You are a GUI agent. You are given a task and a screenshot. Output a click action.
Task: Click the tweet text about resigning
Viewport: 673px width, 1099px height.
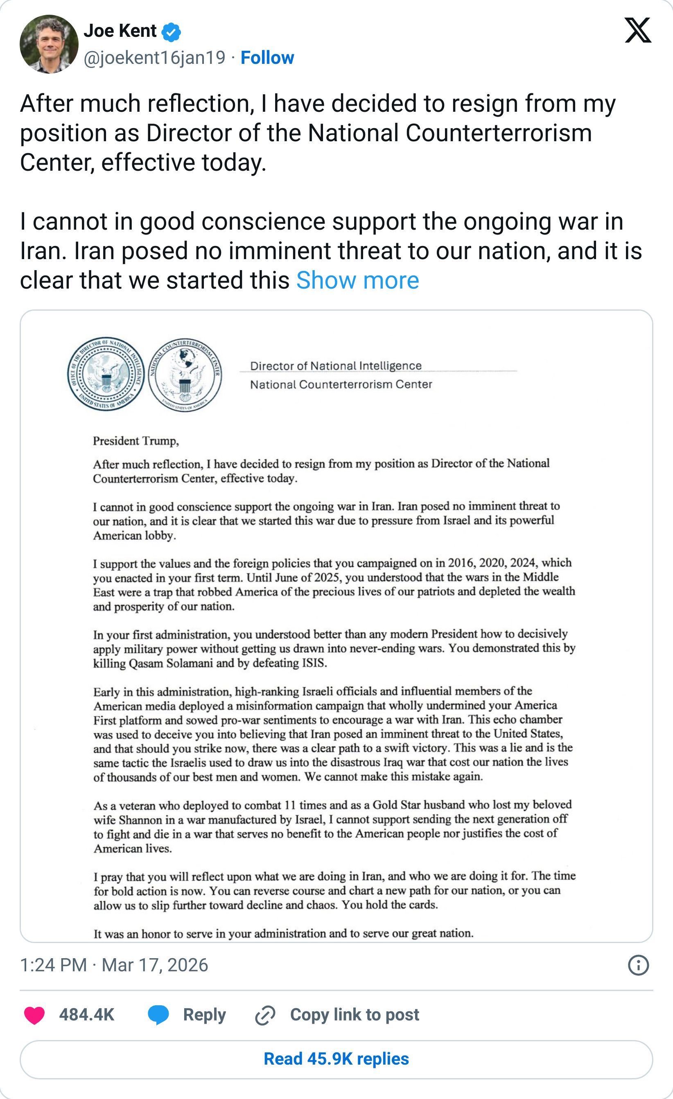[x=312, y=133]
